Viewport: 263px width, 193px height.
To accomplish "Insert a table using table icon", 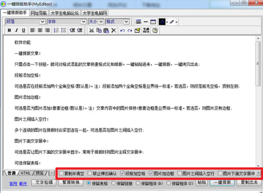I will pyautogui.click(x=153, y=22).
